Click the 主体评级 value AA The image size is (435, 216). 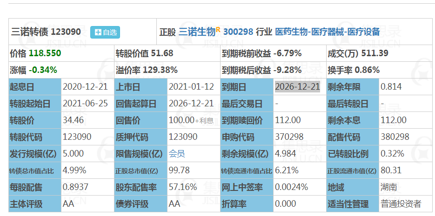tap(68, 204)
